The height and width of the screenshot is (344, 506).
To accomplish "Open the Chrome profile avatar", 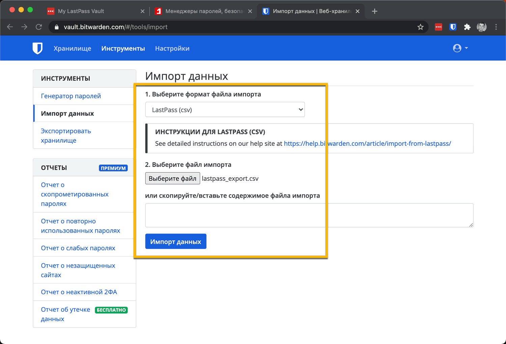I will [x=482, y=27].
